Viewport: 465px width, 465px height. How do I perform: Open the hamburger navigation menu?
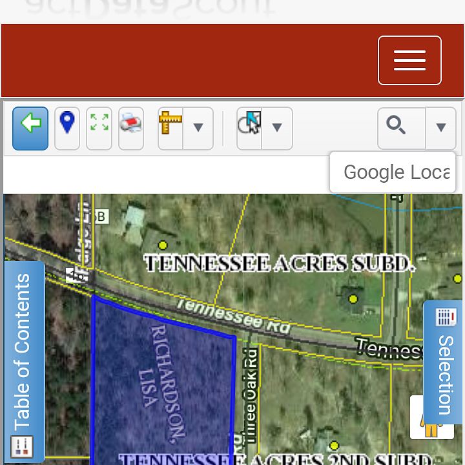coord(409,61)
